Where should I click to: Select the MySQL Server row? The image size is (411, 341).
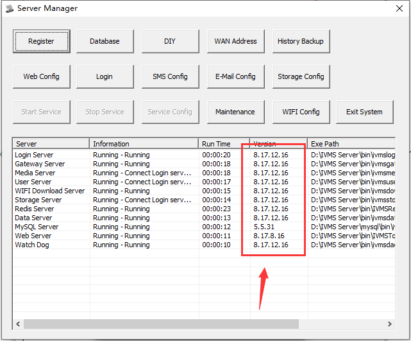point(204,227)
